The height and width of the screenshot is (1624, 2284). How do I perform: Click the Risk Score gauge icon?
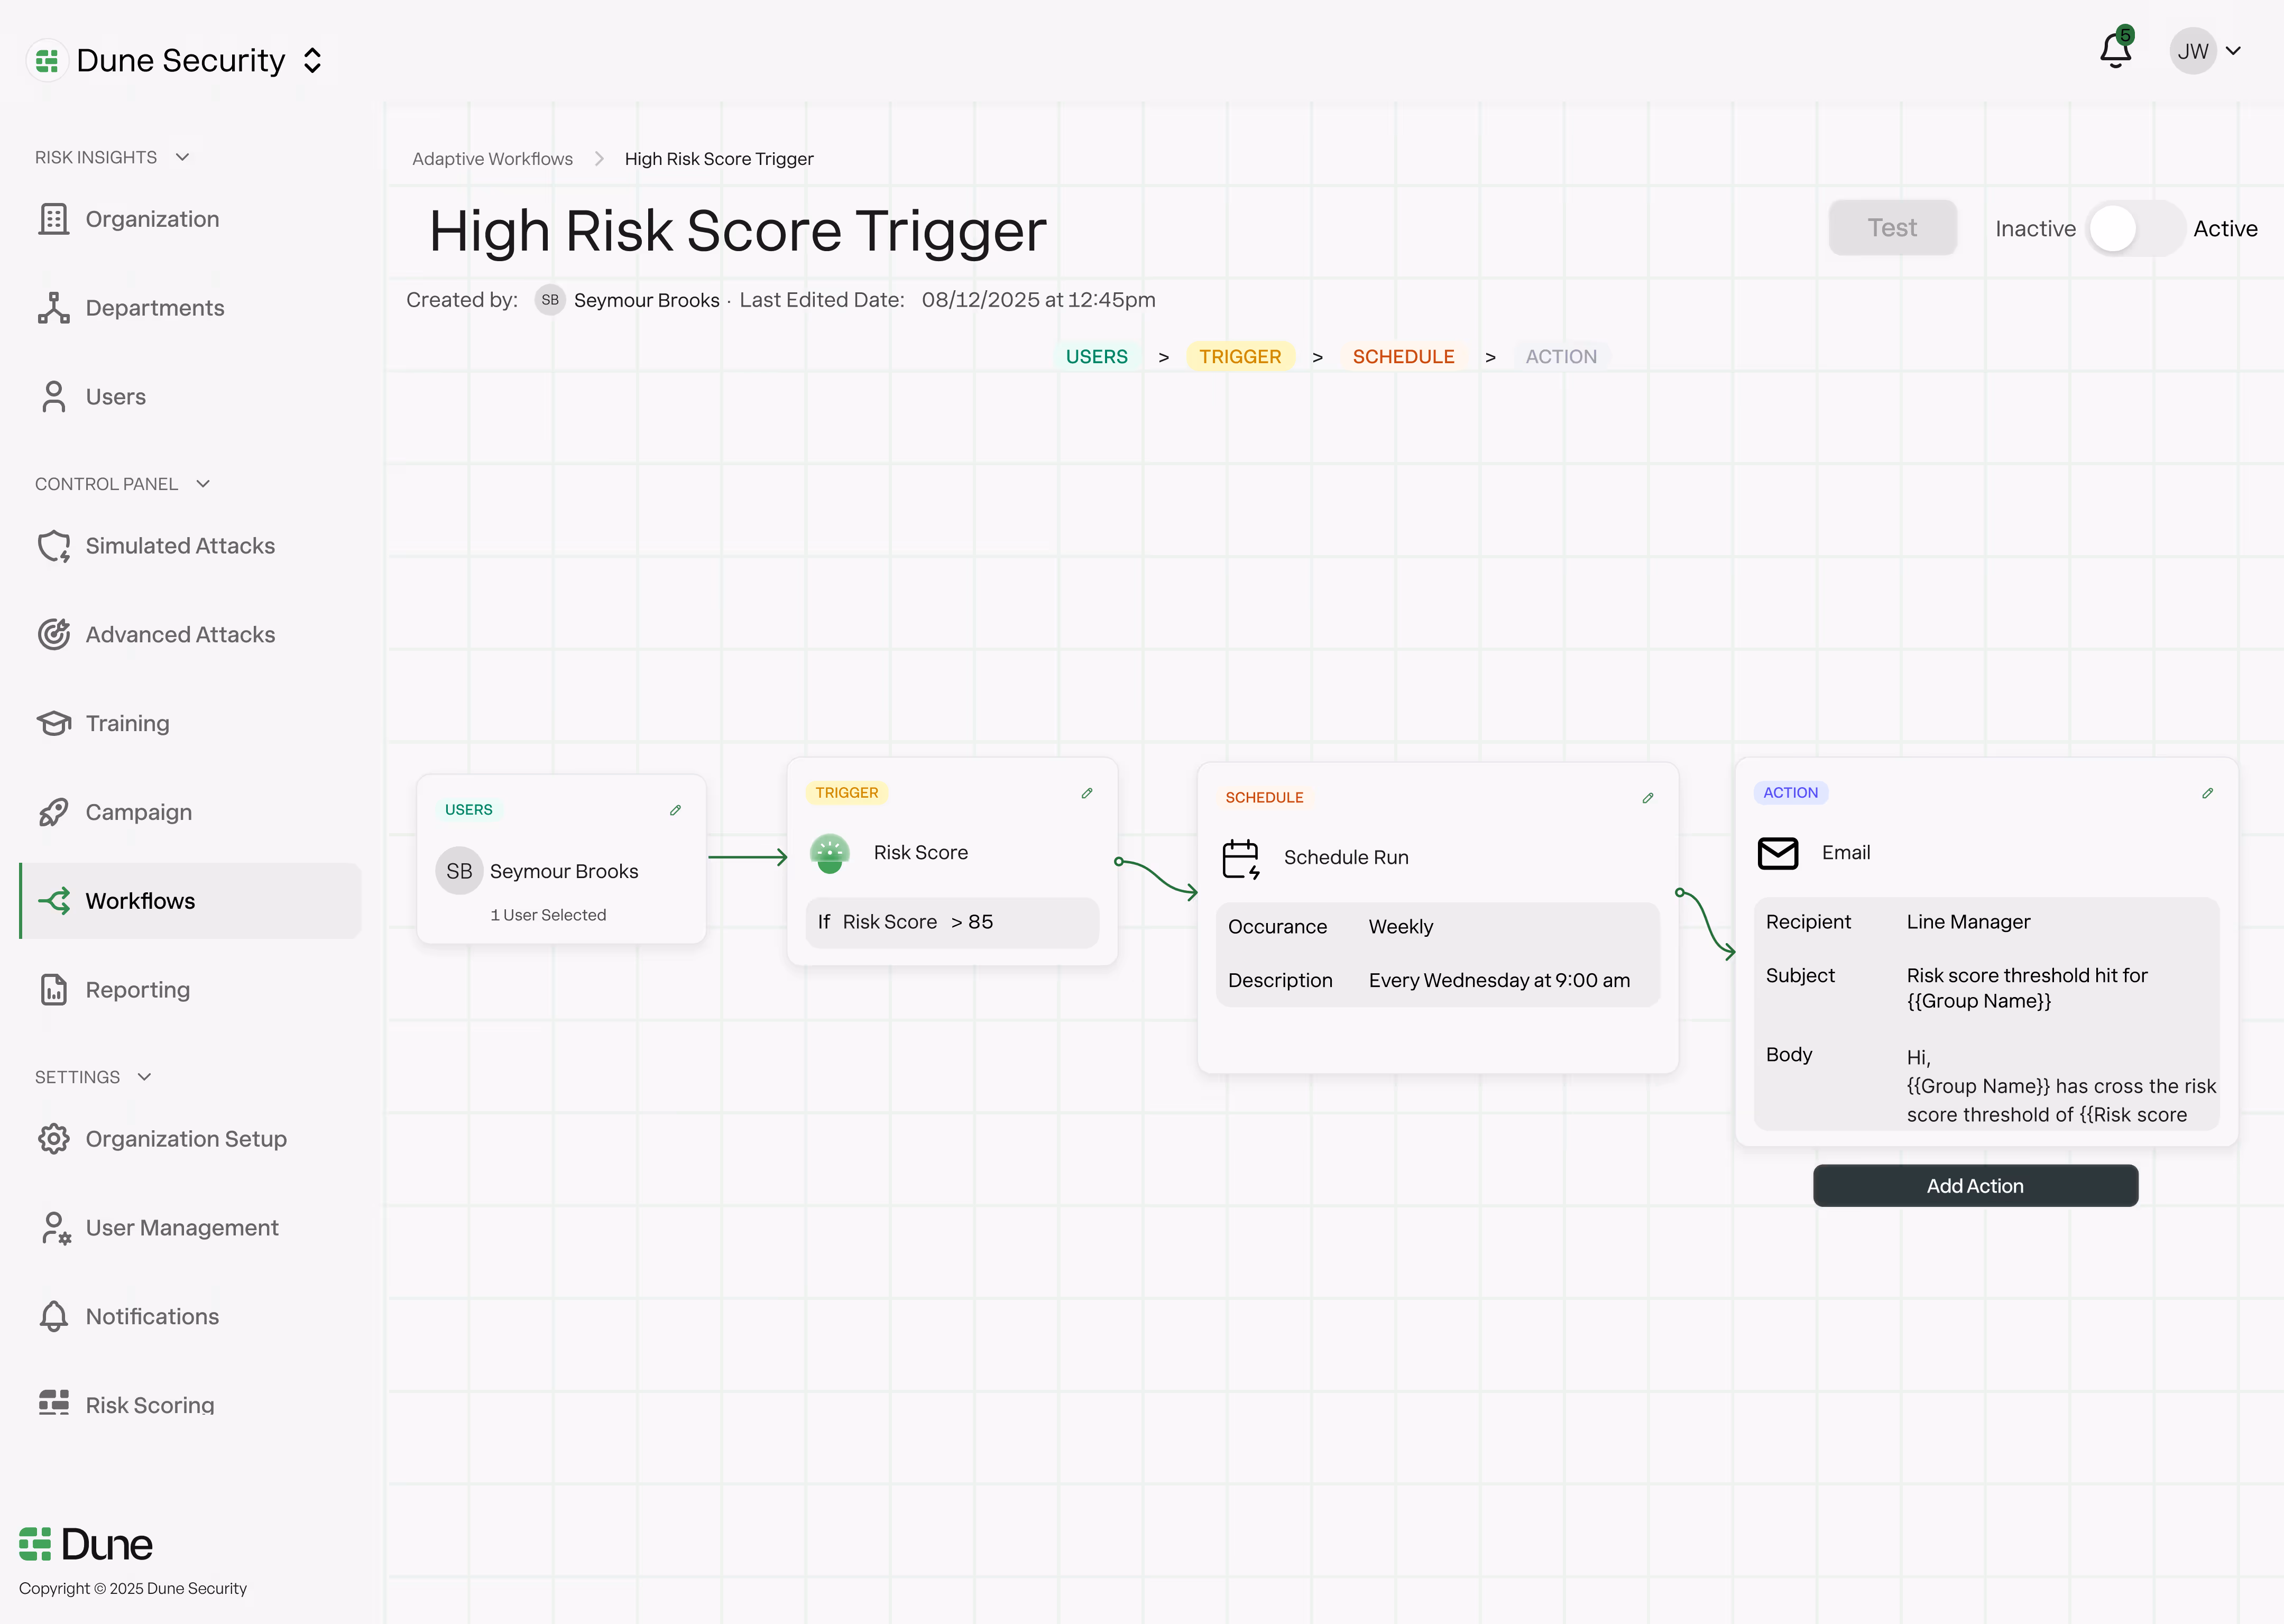[829, 853]
